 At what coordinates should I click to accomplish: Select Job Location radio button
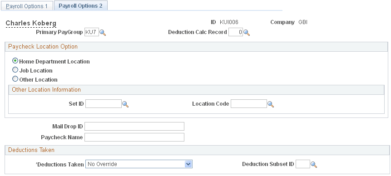(15, 70)
